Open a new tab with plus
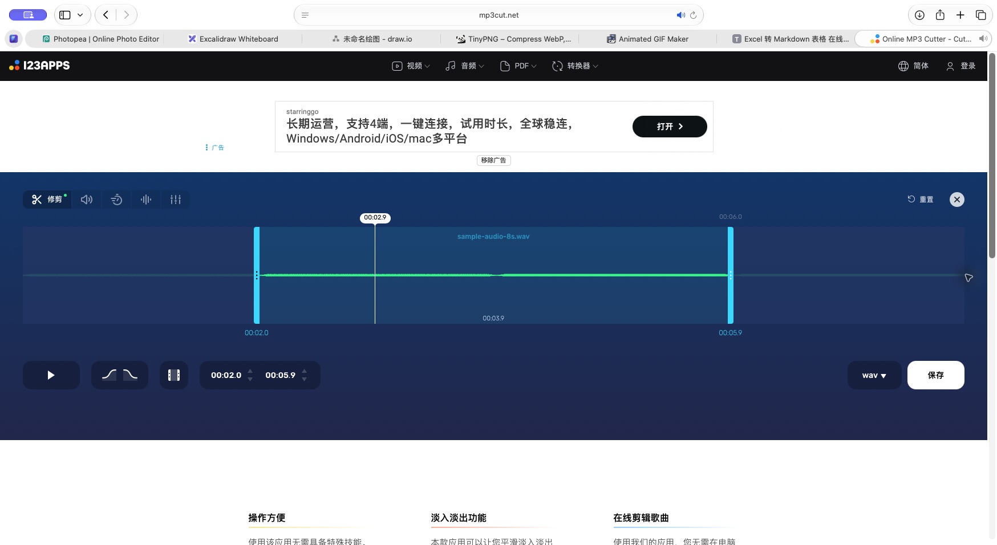The height and width of the screenshot is (545, 997). click(x=960, y=15)
